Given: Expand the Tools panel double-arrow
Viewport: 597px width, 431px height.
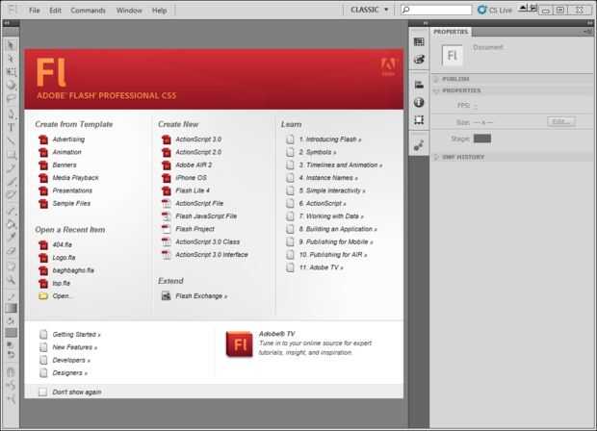Looking at the screenshot, I should click(x=7, y=23).
